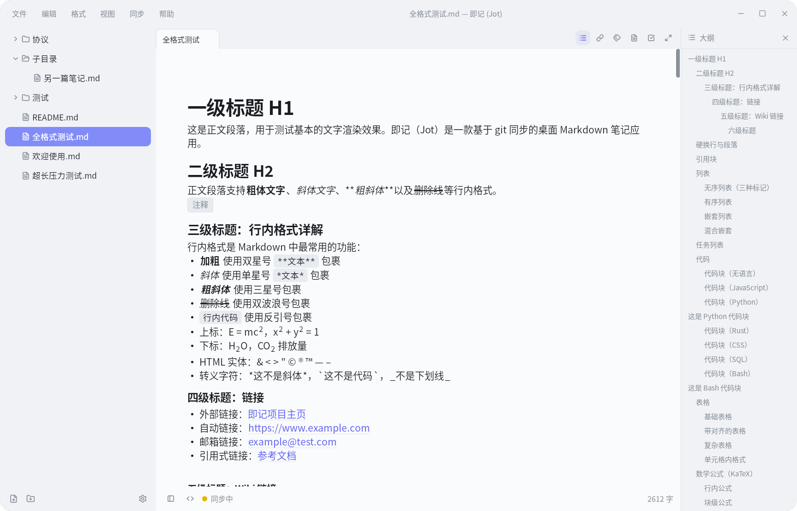Open the 文件 menu
This screenshot has height=511, width=797.
click(x=19, y=14)
